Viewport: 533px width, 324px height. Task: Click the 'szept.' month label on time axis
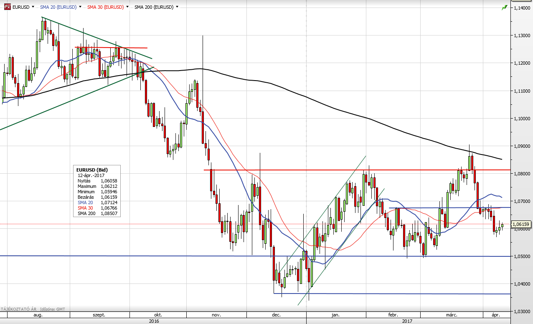coord(99,315)
